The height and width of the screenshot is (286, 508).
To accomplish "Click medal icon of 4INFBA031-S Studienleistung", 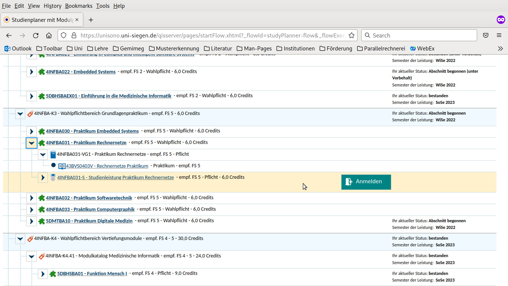I will (x=53, y=177).
